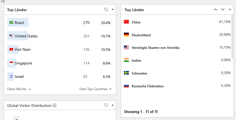The height and width of the screenshot is (120, 236).
Task: Click the Brazil country entry
Action: pos(18,23)
